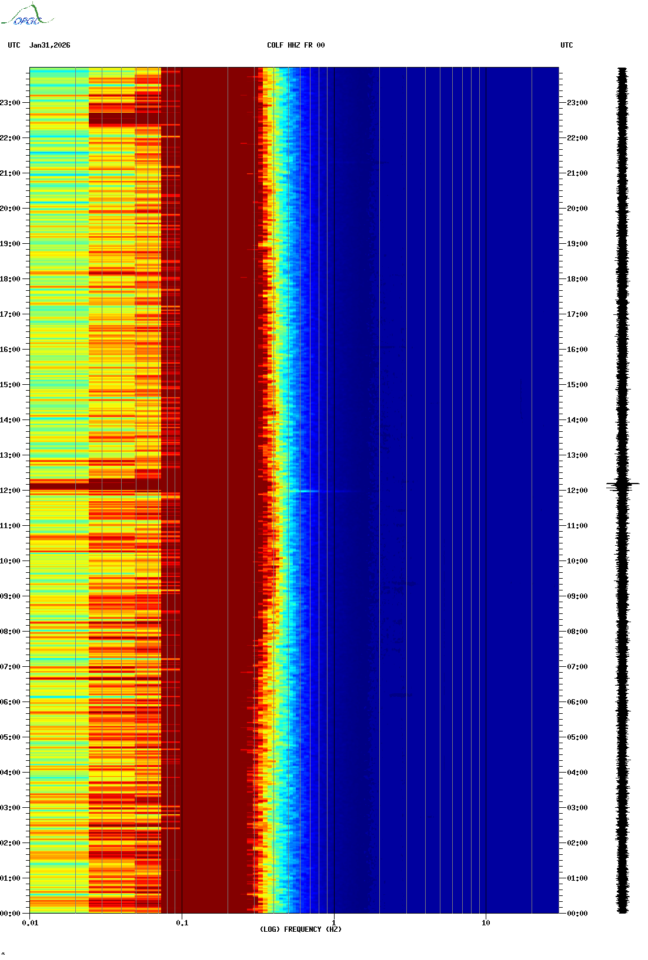Click the 10 Hz frequency axis label
648x960 pixels.
pyautogui.click(x=486, y=923)
